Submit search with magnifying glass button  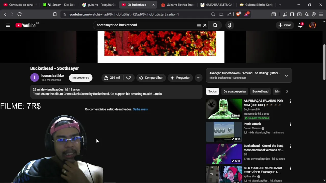215,25
